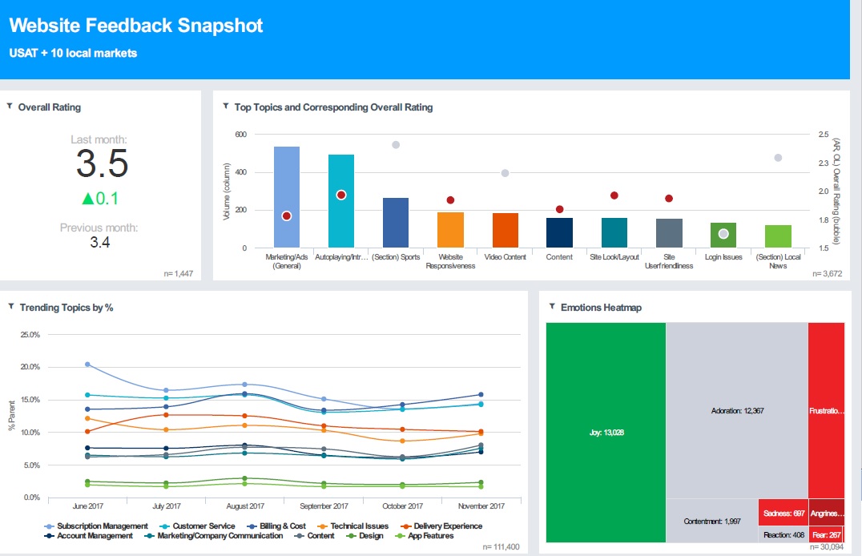Click red bubble above Website Responsiveness bar
This screenshot has height=556, width=862.
[x=450, y=200]
